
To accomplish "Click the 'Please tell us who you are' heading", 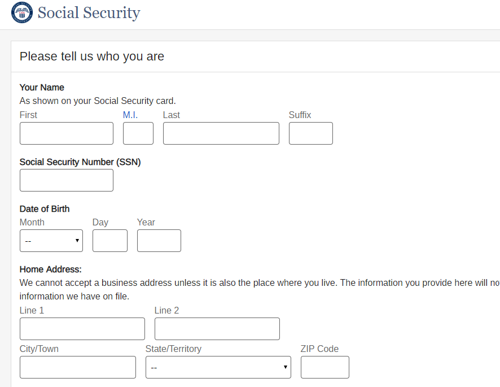I will tap(92, 56).
